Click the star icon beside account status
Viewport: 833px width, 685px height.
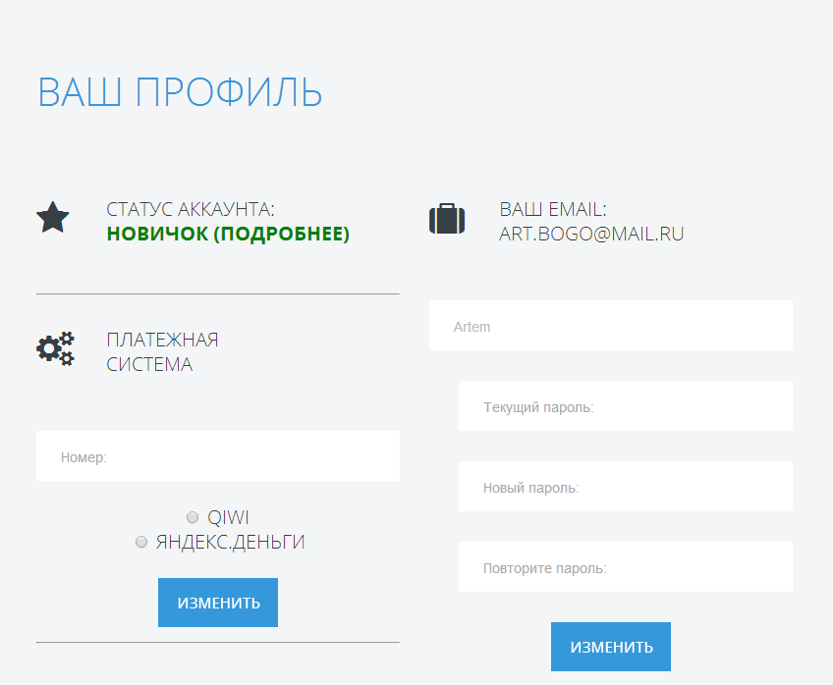coord(53,217)
